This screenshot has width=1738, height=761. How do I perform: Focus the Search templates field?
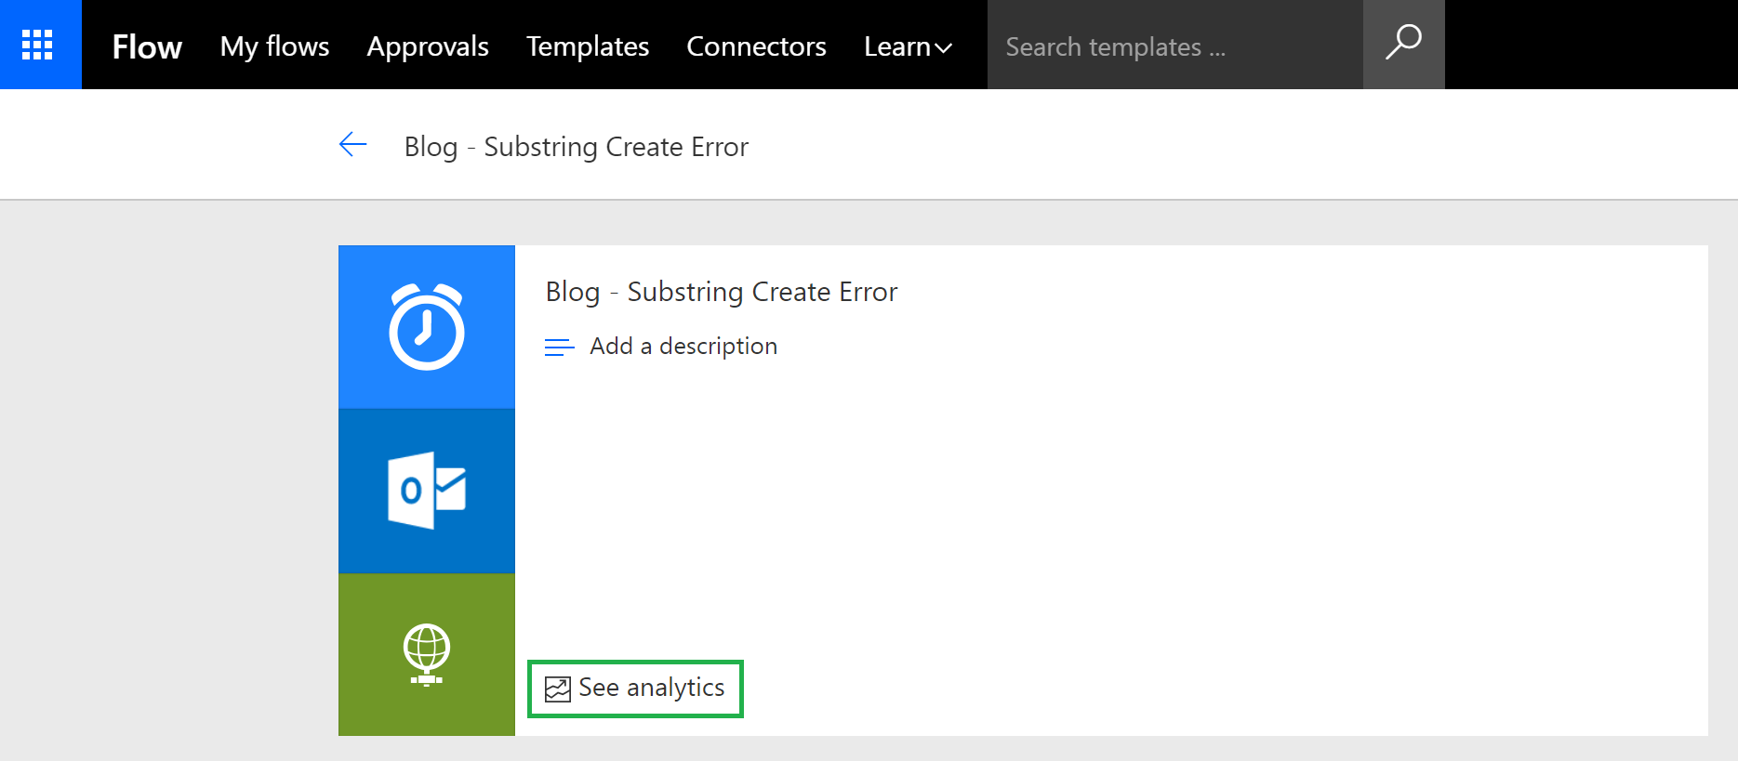pos(1175,45)
